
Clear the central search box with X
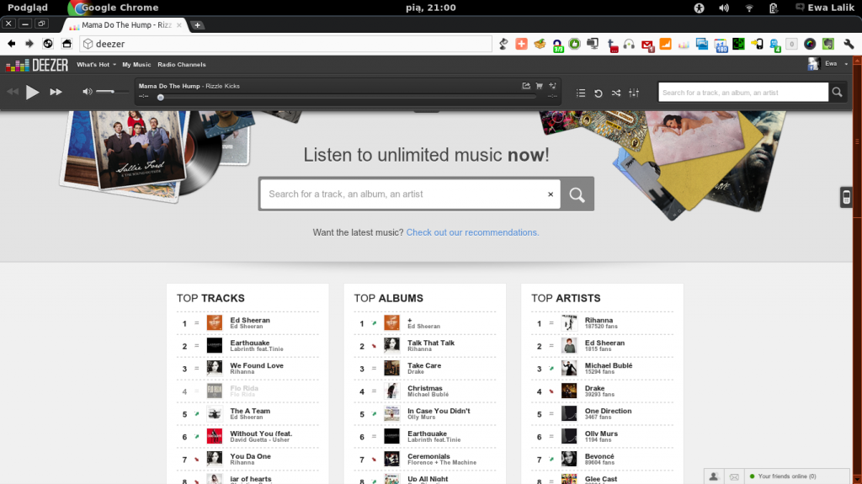[x=551, y=194]
